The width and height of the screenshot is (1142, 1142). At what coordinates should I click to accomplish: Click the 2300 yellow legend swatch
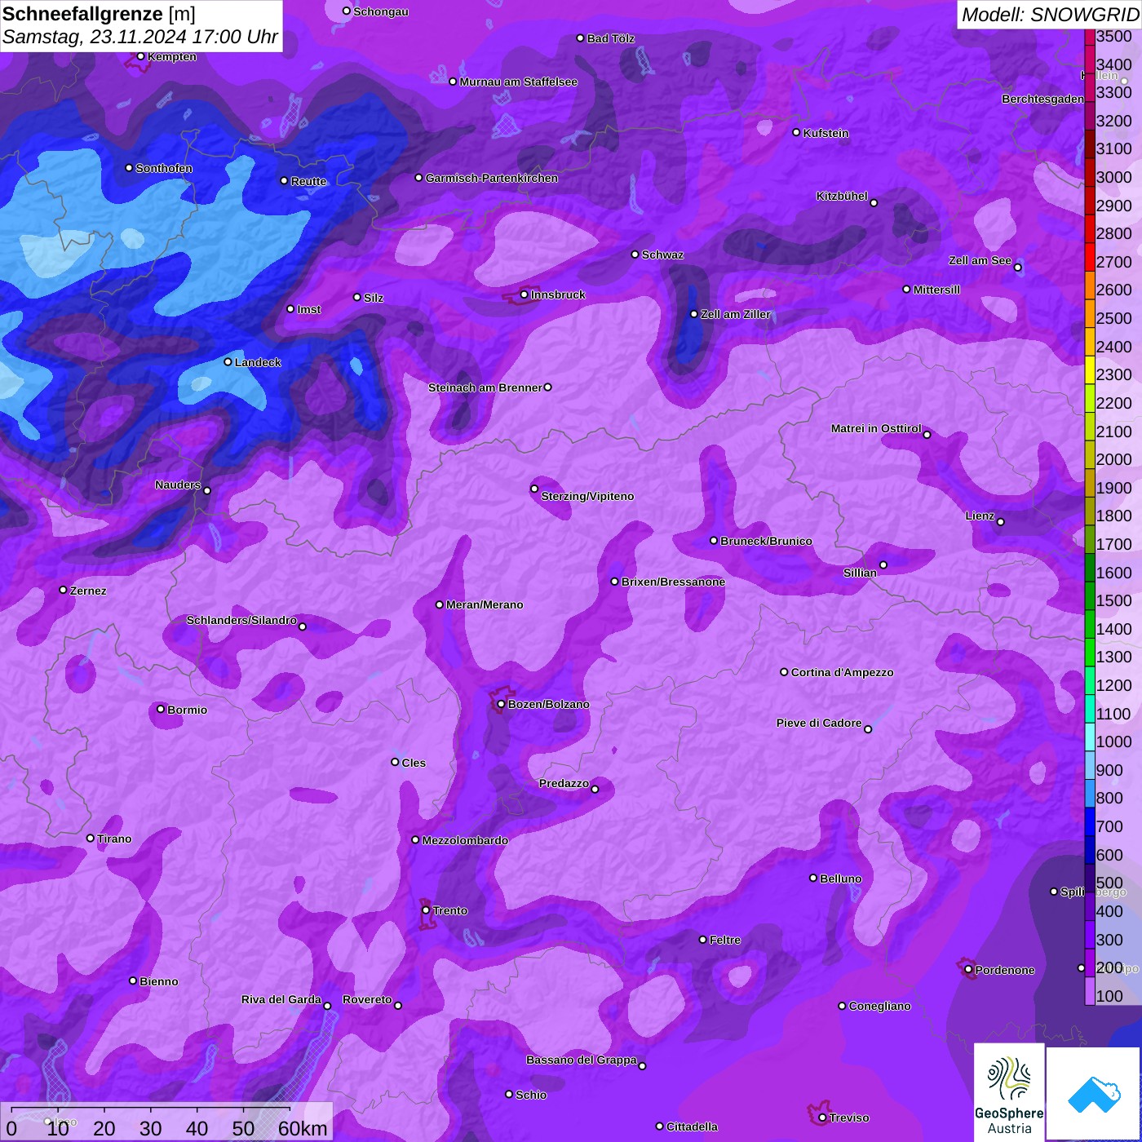click(1090, 370)
